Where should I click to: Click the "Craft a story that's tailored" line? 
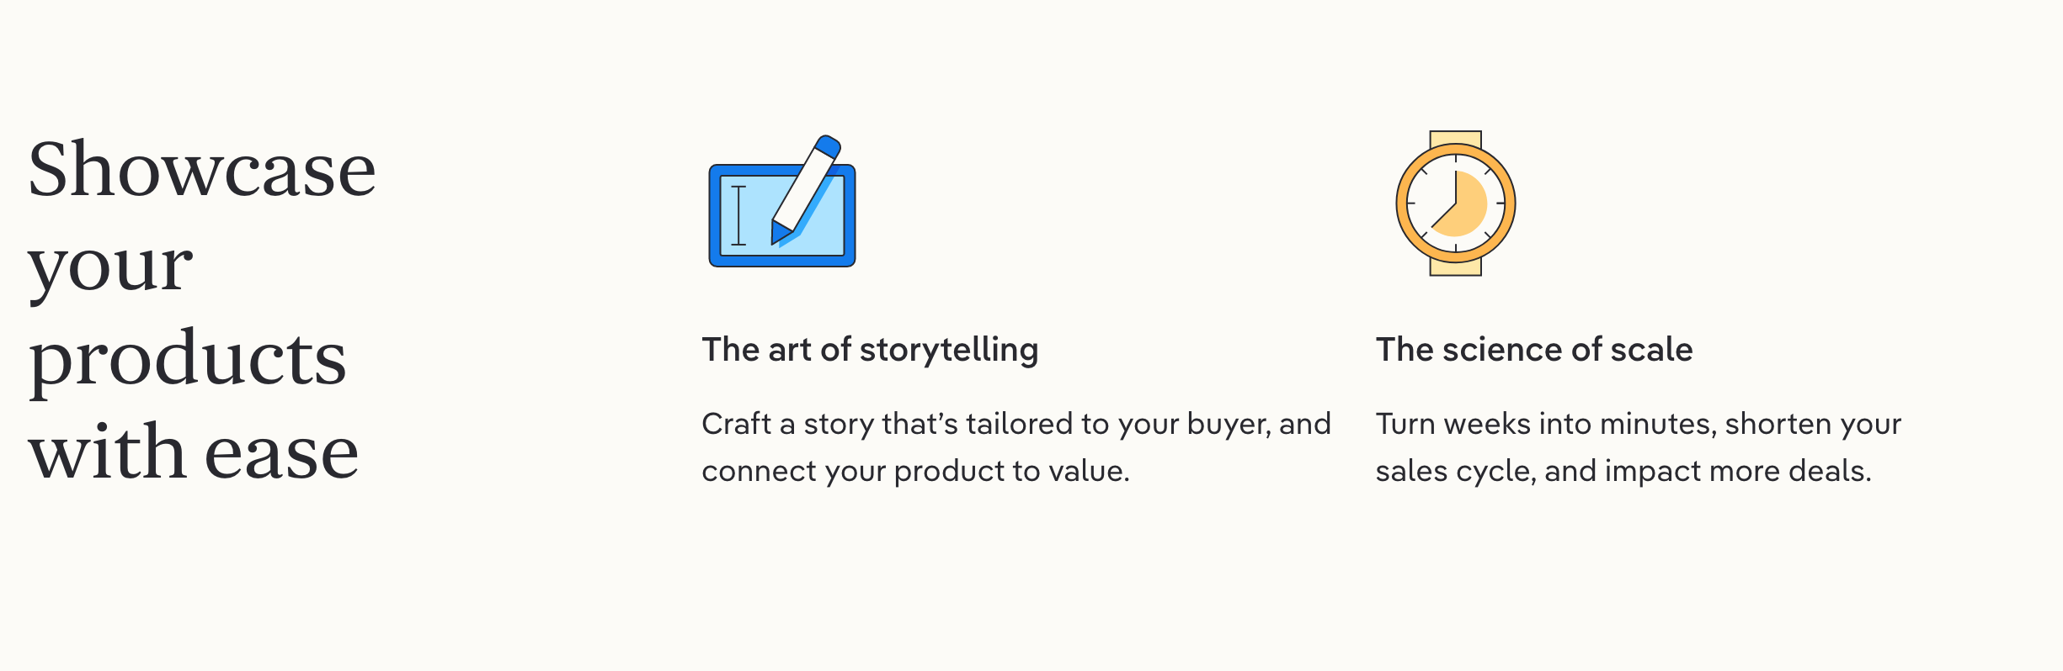tap(1016, 424)
